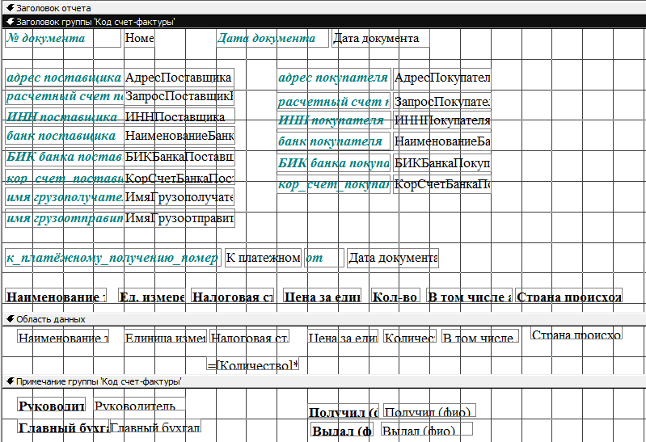Click the 'ЗапросПокупате' text box
This screenshot has width=646, height=442.
(442, 101)
